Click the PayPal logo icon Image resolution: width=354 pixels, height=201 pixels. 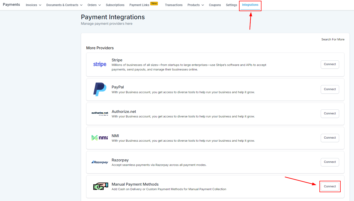(100, 89)
